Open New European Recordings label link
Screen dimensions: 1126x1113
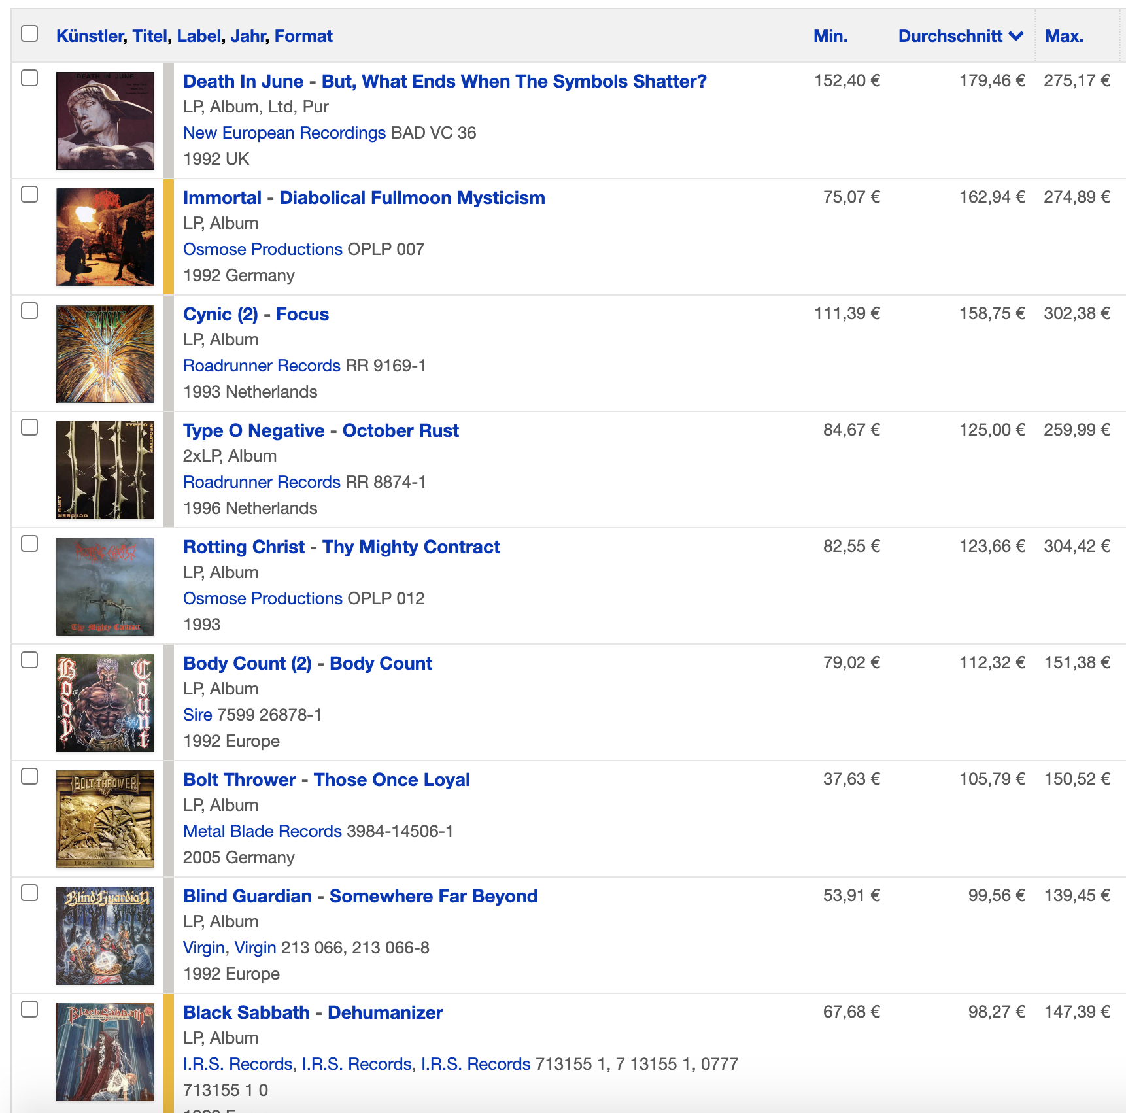point(284,133)
